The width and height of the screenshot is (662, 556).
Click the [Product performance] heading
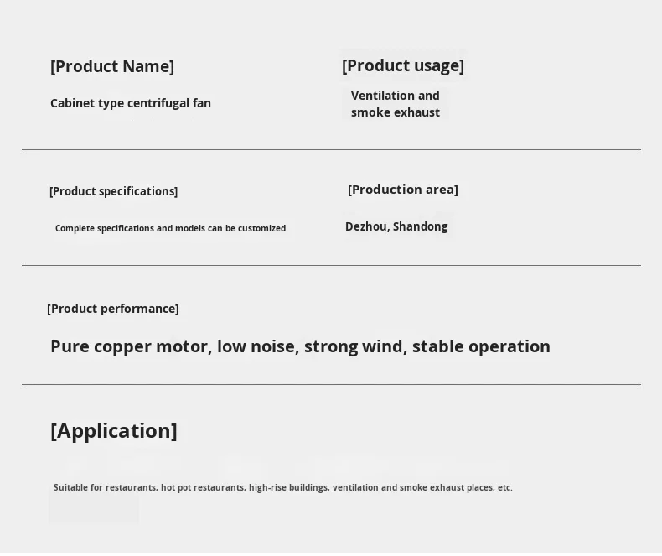[x=113, y=309]
